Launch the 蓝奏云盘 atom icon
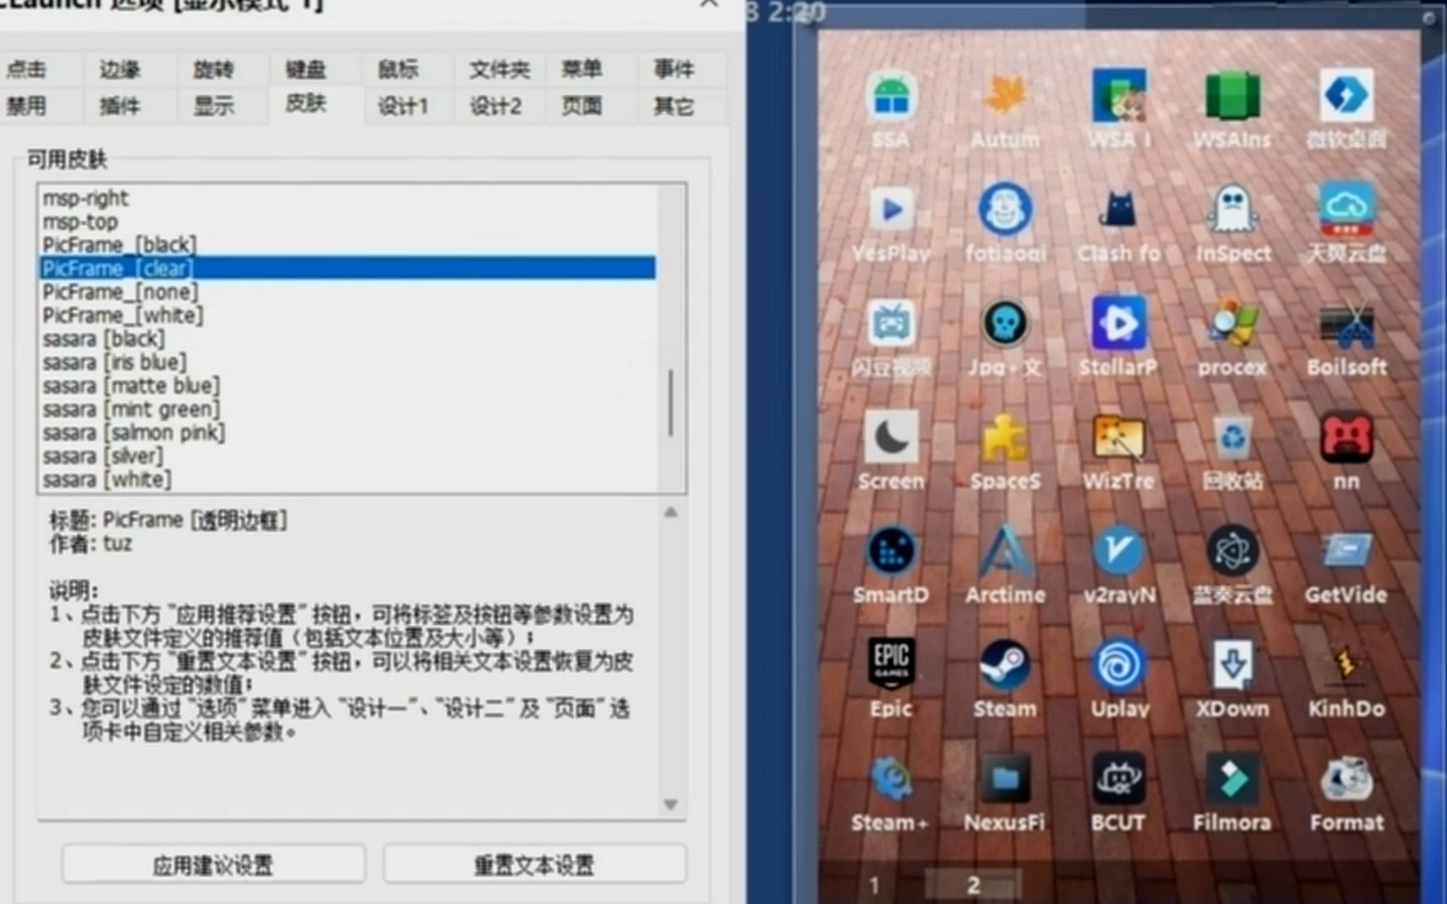 (1233, 550)
